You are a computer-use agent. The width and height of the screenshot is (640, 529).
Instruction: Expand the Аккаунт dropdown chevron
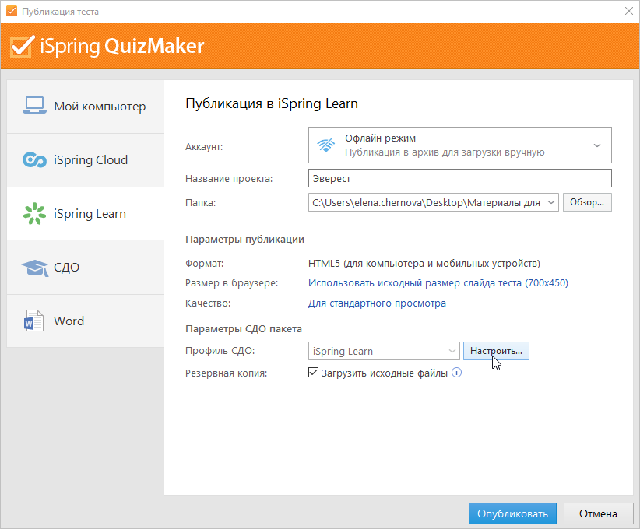click(x=596, y=145)
